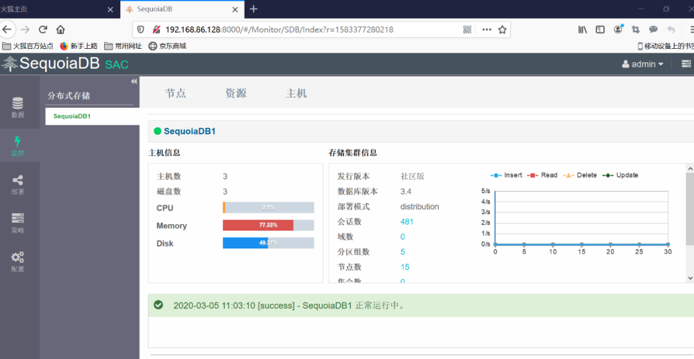Switch to the 节点 tab
Screen dimensions: 694x359
pyautogui.click(x=175, y=93)
